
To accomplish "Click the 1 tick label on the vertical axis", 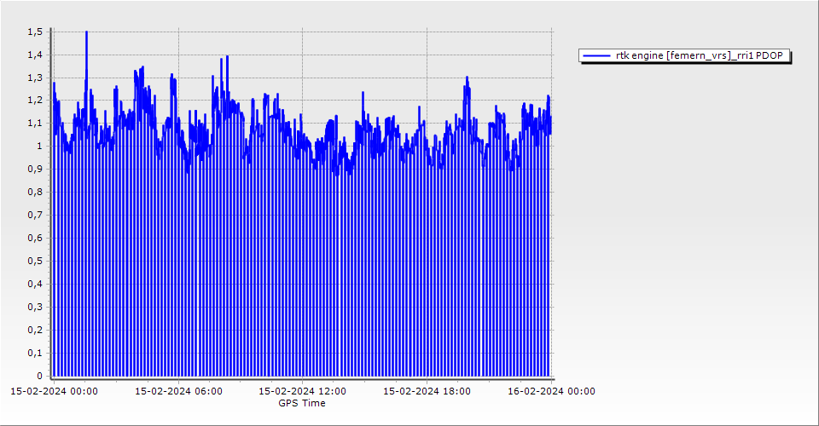I will point(39,147).
